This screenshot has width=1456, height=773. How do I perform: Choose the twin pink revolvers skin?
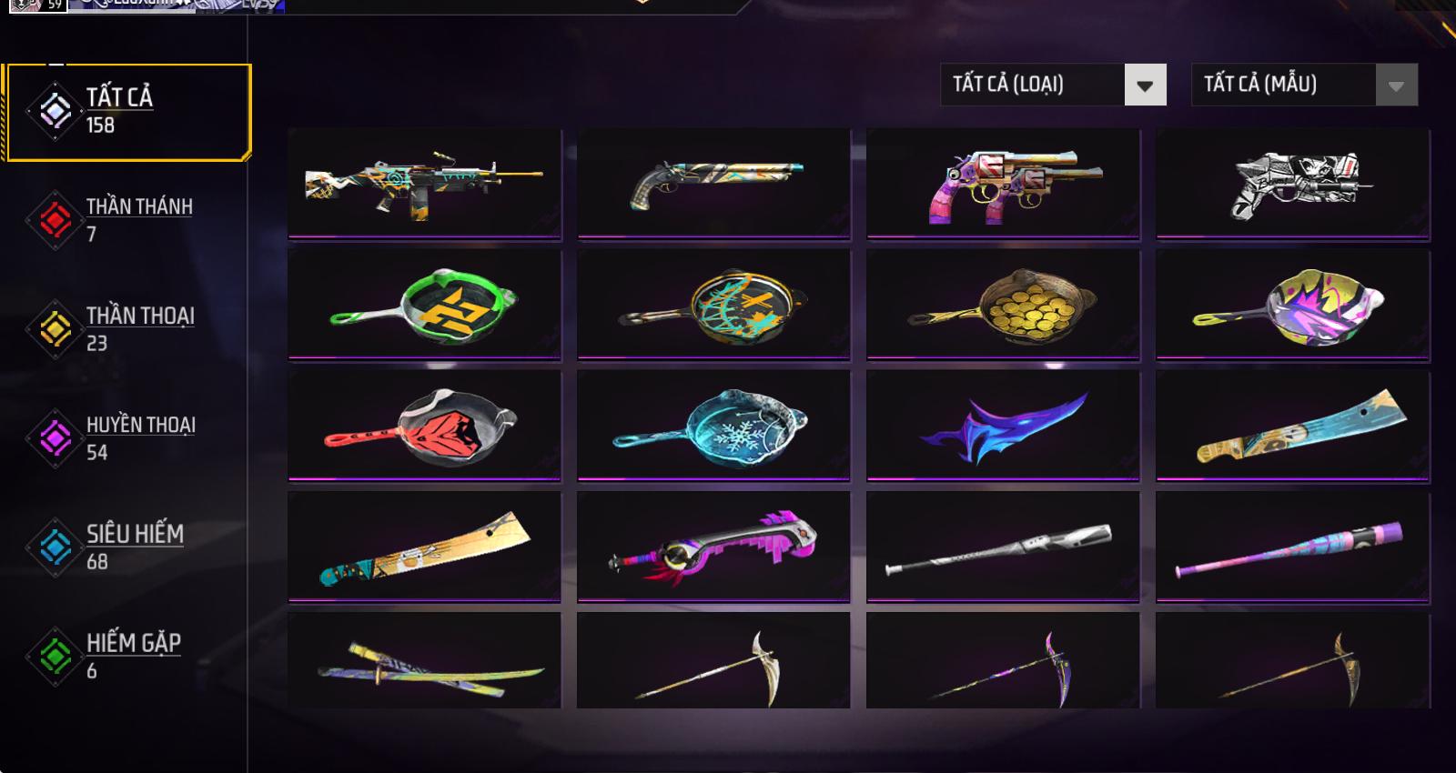pos(1003,185)
